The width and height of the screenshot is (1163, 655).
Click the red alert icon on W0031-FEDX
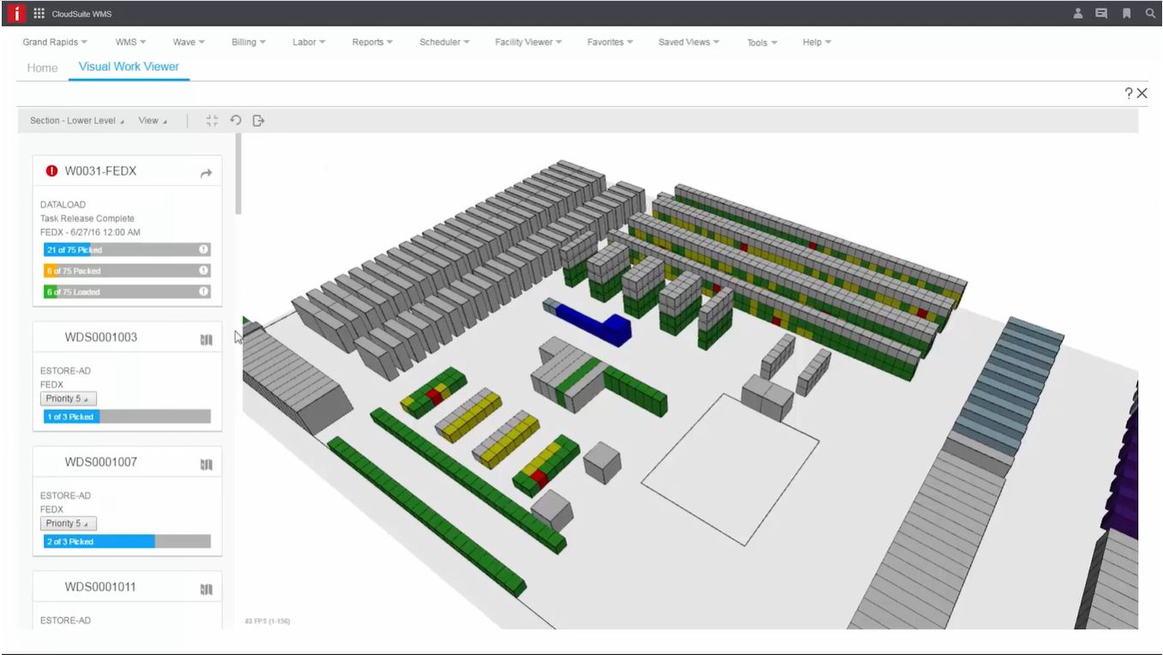pyautogui.click(x=51, y=171)
